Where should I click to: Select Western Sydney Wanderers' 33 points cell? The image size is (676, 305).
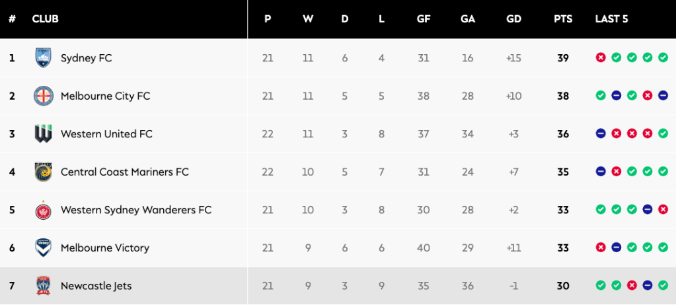pyautogui.click(x=563, y=210)
